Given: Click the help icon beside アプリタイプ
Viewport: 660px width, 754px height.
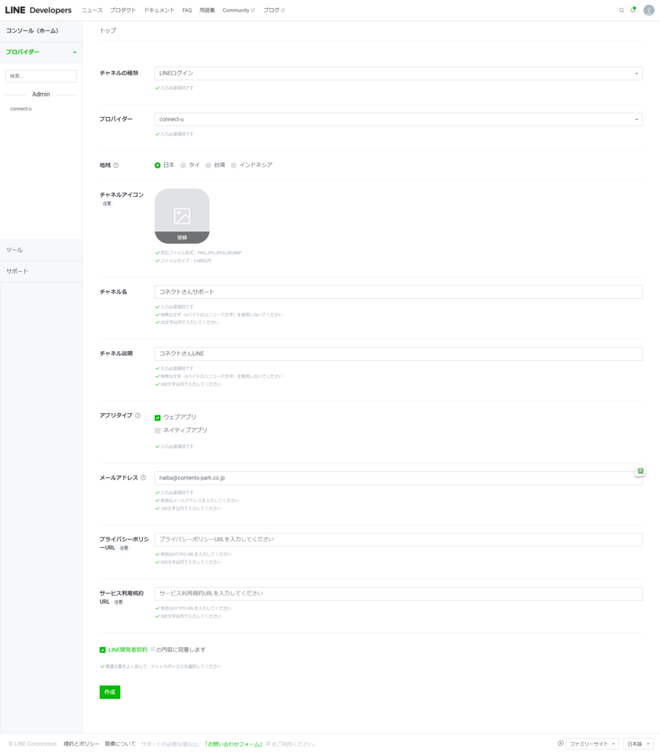Looking at the screenshot, I should coord(138,415).
